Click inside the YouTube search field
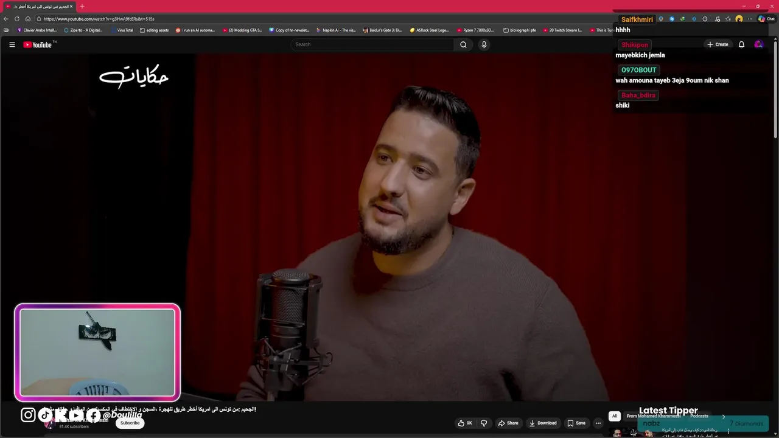This screenshot has height=438, width=779. [x=372, y=44]
